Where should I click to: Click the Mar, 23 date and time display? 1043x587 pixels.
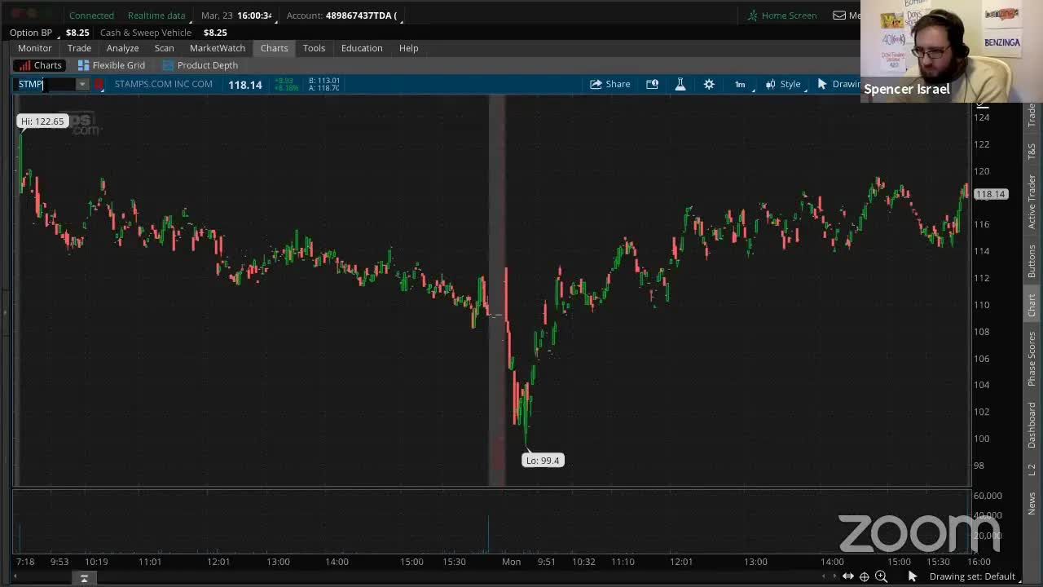[236, 15]
